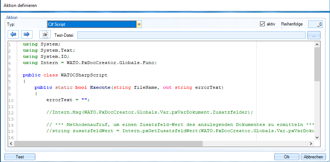Expand the Typ dropdown arrow

(139, 24)
